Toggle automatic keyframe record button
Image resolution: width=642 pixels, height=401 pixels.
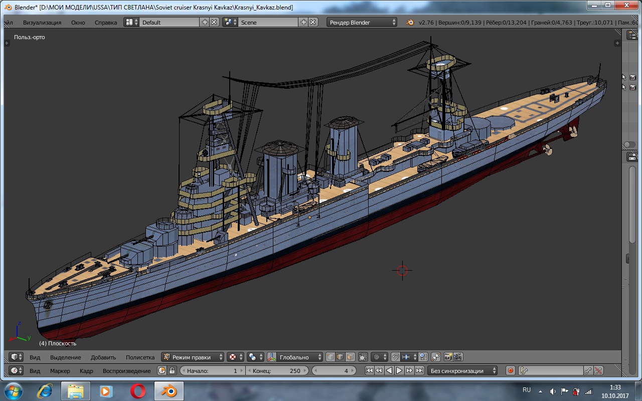[511, 371]
